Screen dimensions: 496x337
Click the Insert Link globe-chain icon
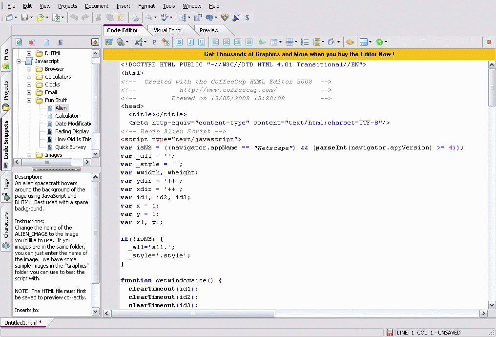121,42
